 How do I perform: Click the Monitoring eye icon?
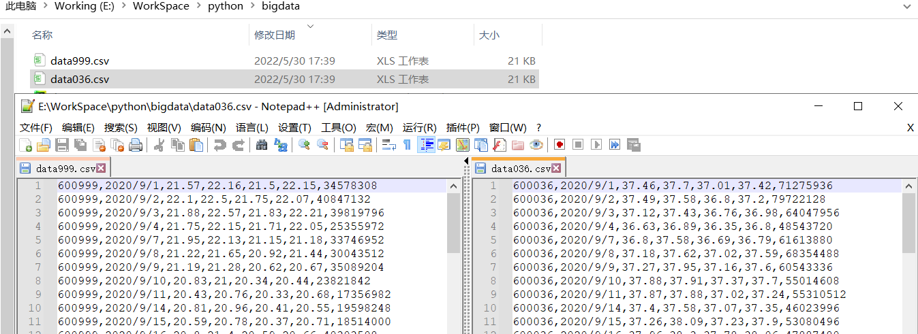click(536, 145)
